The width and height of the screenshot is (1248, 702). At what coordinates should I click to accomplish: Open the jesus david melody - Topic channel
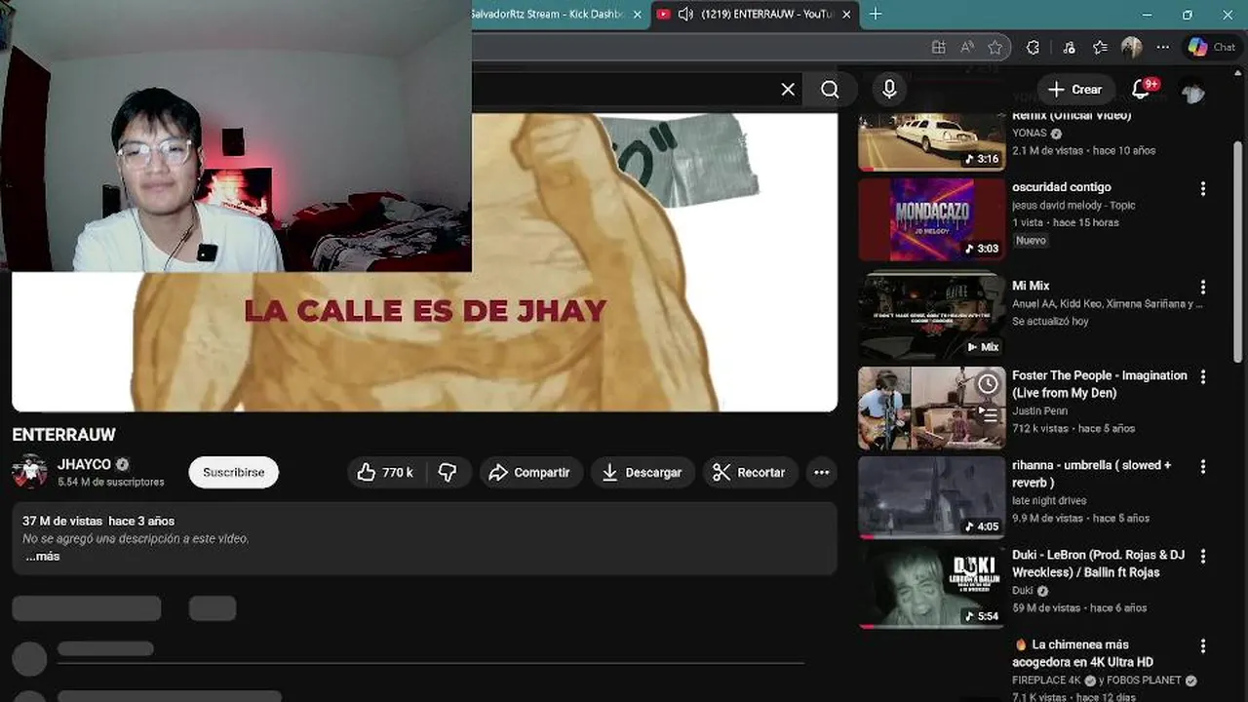[x=1073, y=206]
